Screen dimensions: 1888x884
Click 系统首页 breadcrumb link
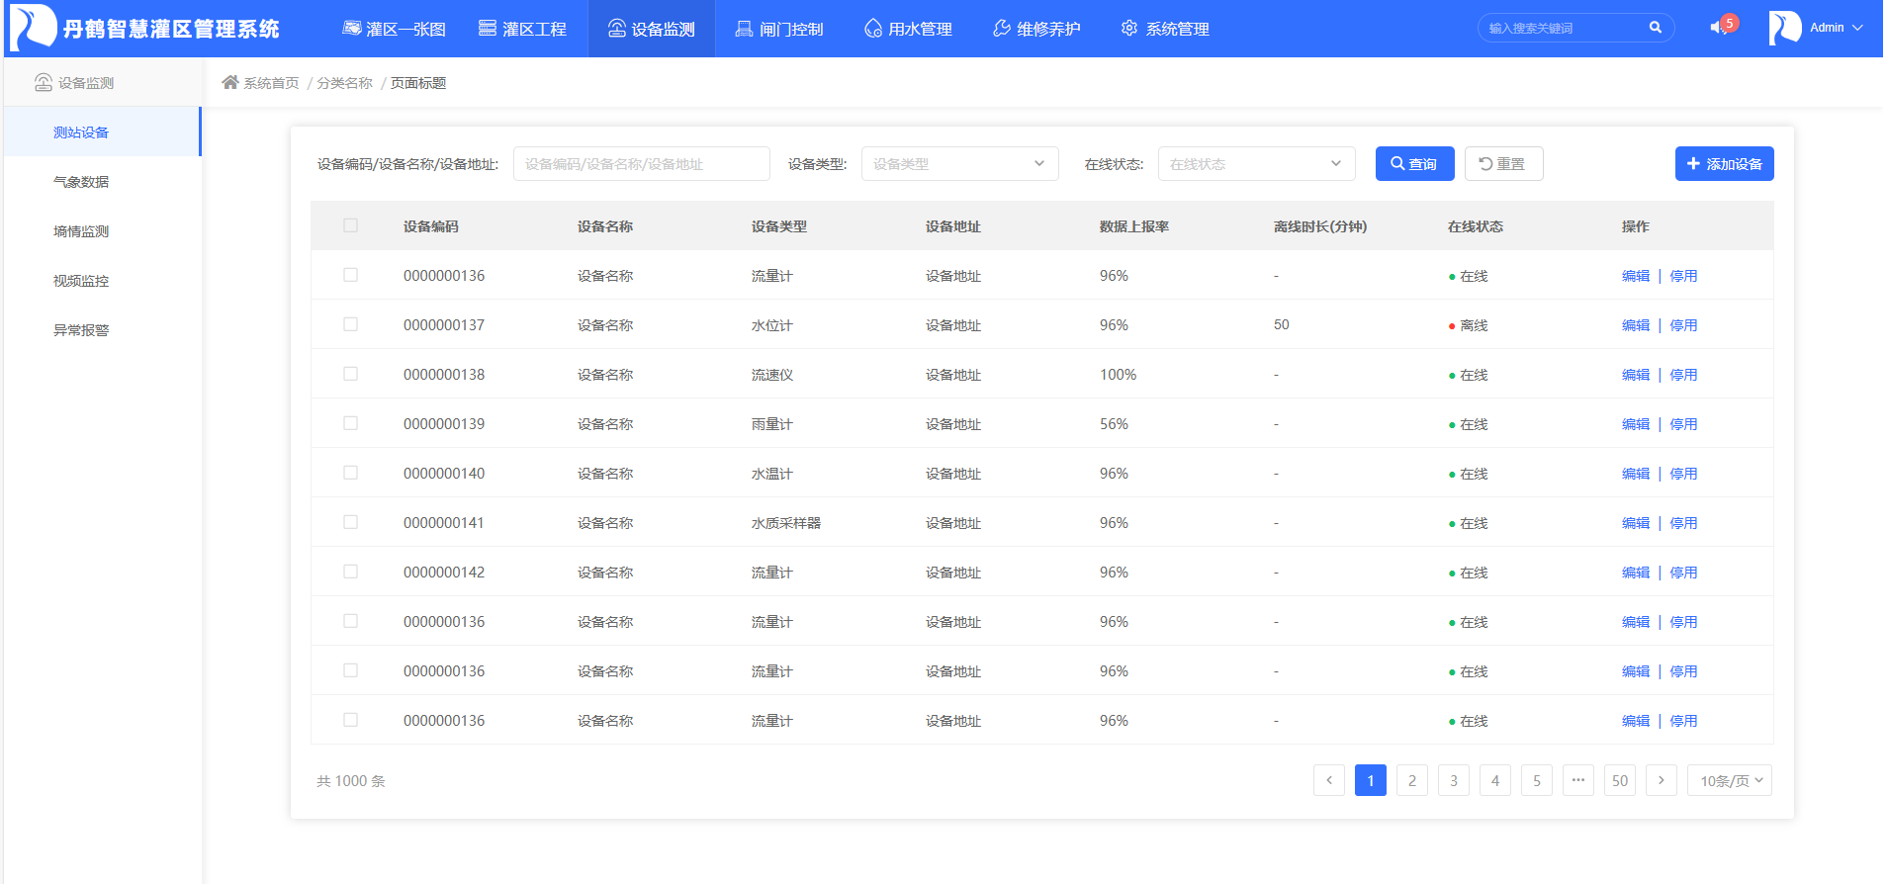(271, 83)
